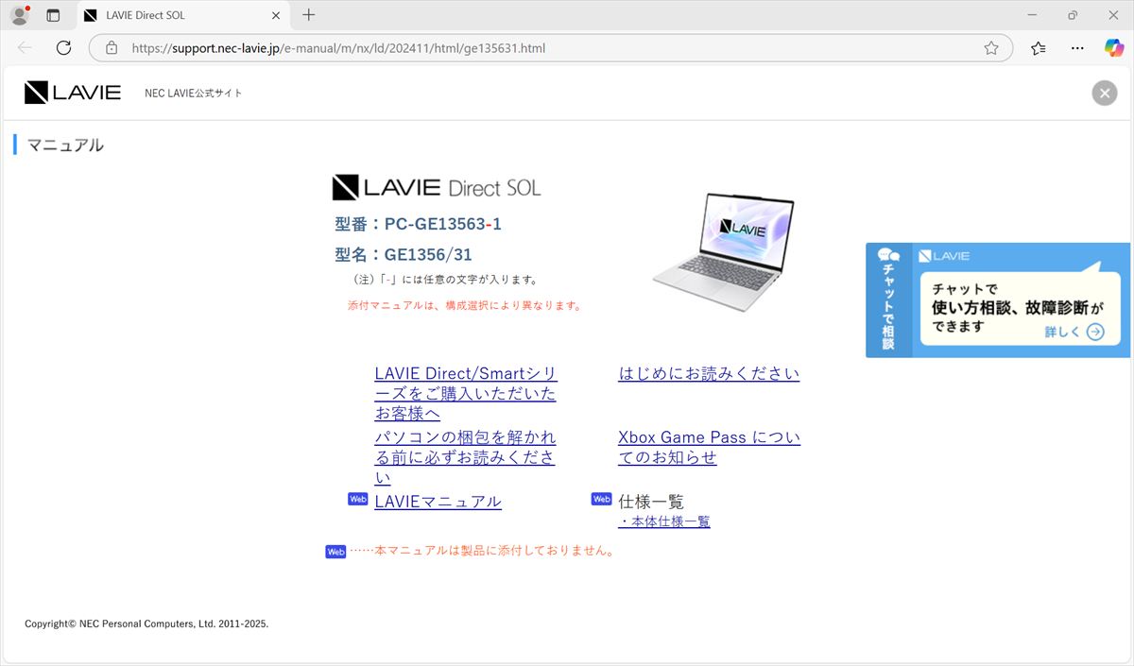Click the copyright NEC Personal Computers text

tap(146, 623)
